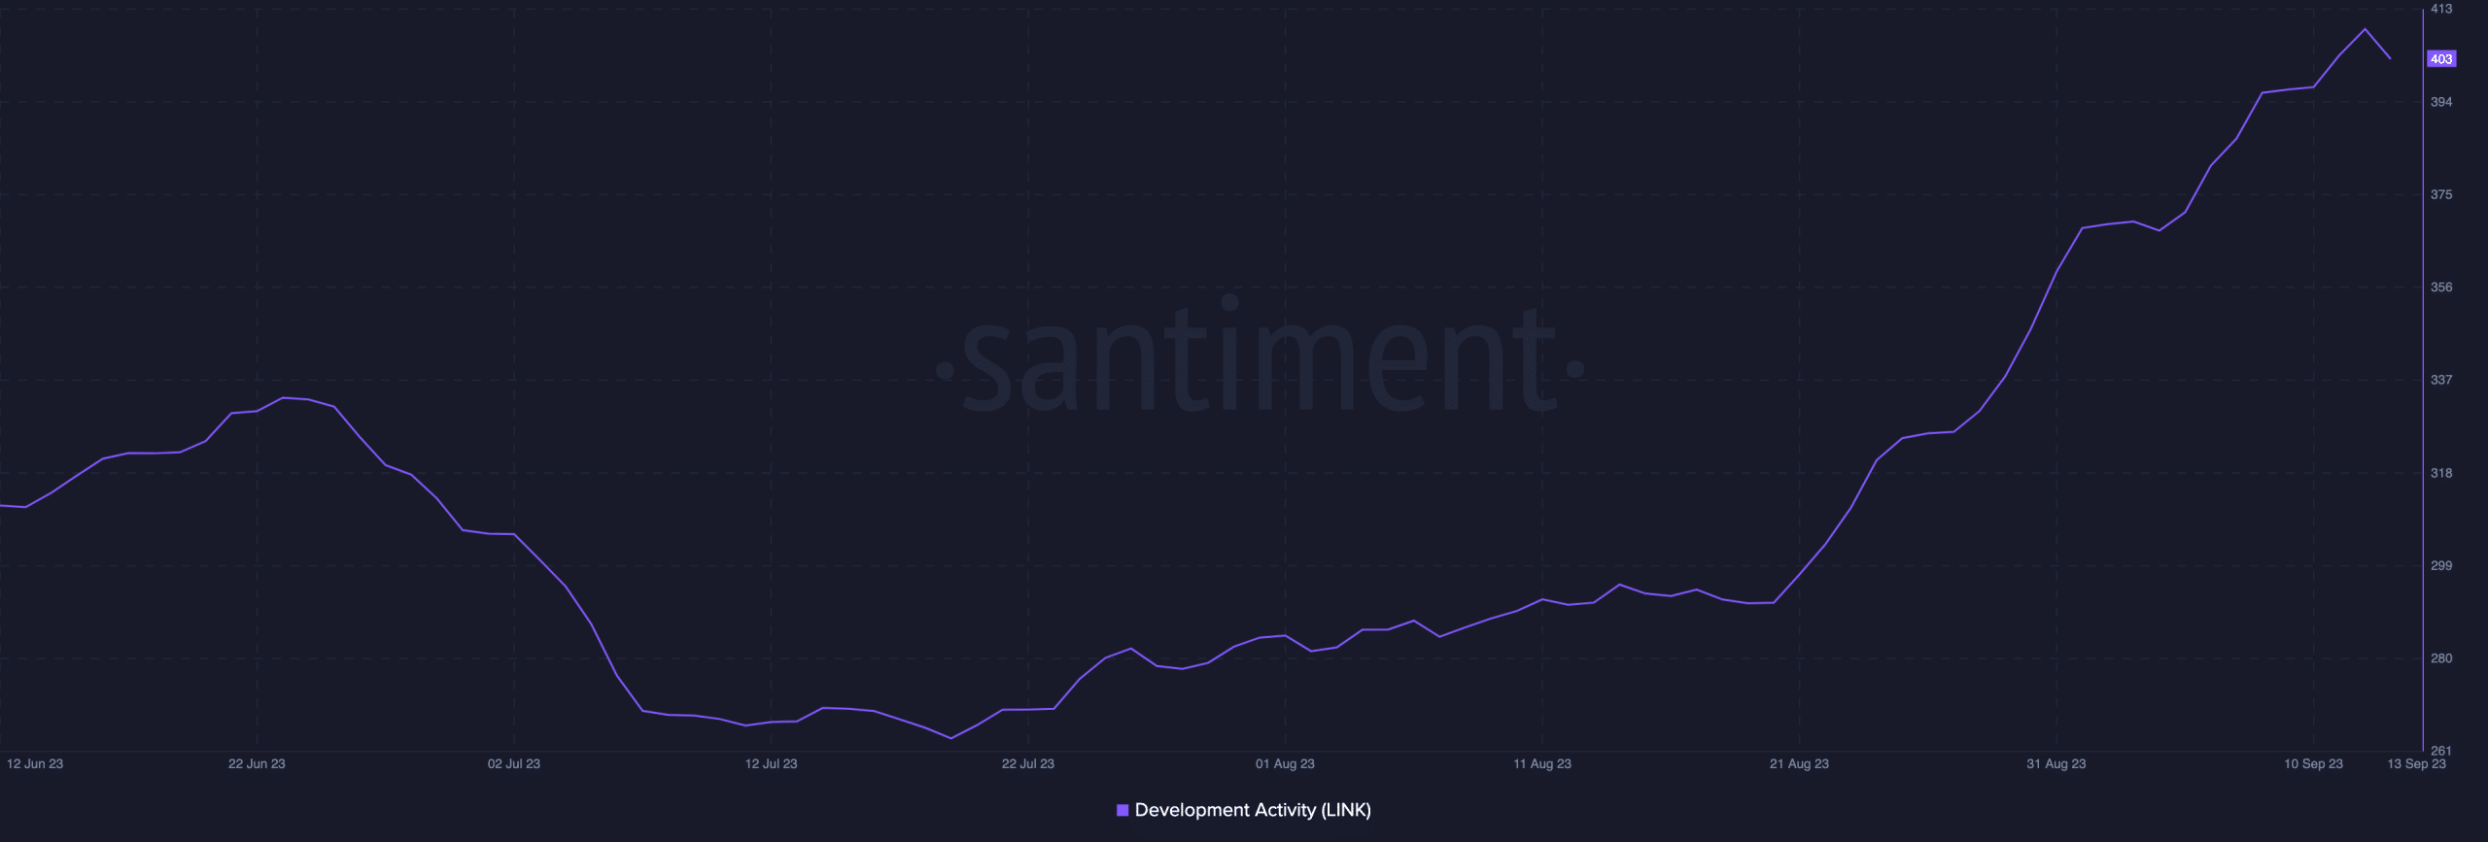Image resolution: width=2488 pixels, height=842 pixels.
Task: Click the 413 y-axis value
Action: tap(2441, 9)
